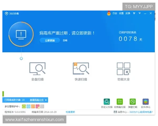Image resolution: width=158 pixels, height=126 pixels.
Task: Toggle the green cloud engine icon
Action: pyautogui.click(x=24, y=106)
